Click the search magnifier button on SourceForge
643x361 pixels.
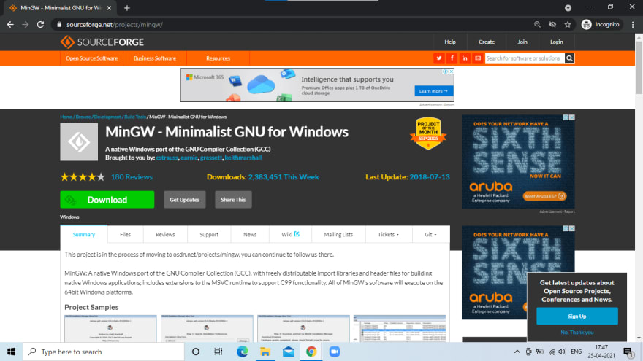point(570,58)
